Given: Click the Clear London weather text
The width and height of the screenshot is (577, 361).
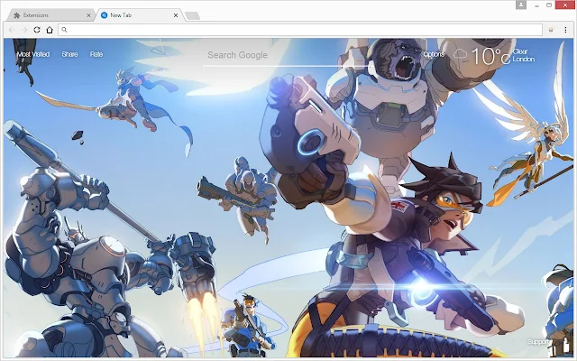Looking at the screenshot, I should pyautogui.click(x=523, y=55).
